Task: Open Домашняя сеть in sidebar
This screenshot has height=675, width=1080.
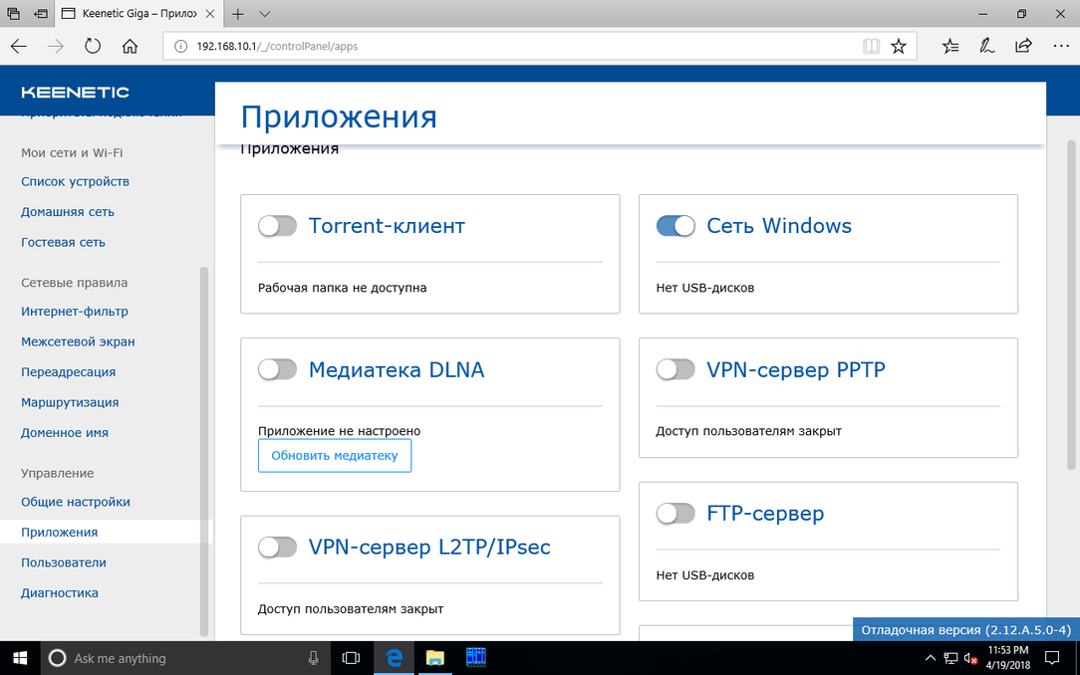Action: 68,212
